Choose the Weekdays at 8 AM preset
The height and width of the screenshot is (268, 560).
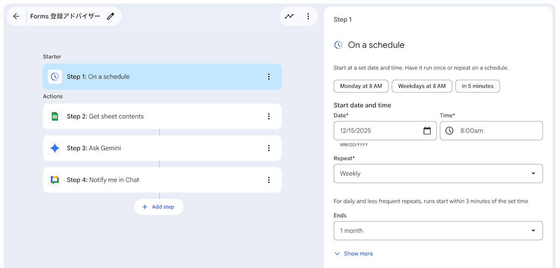point(421,86)
